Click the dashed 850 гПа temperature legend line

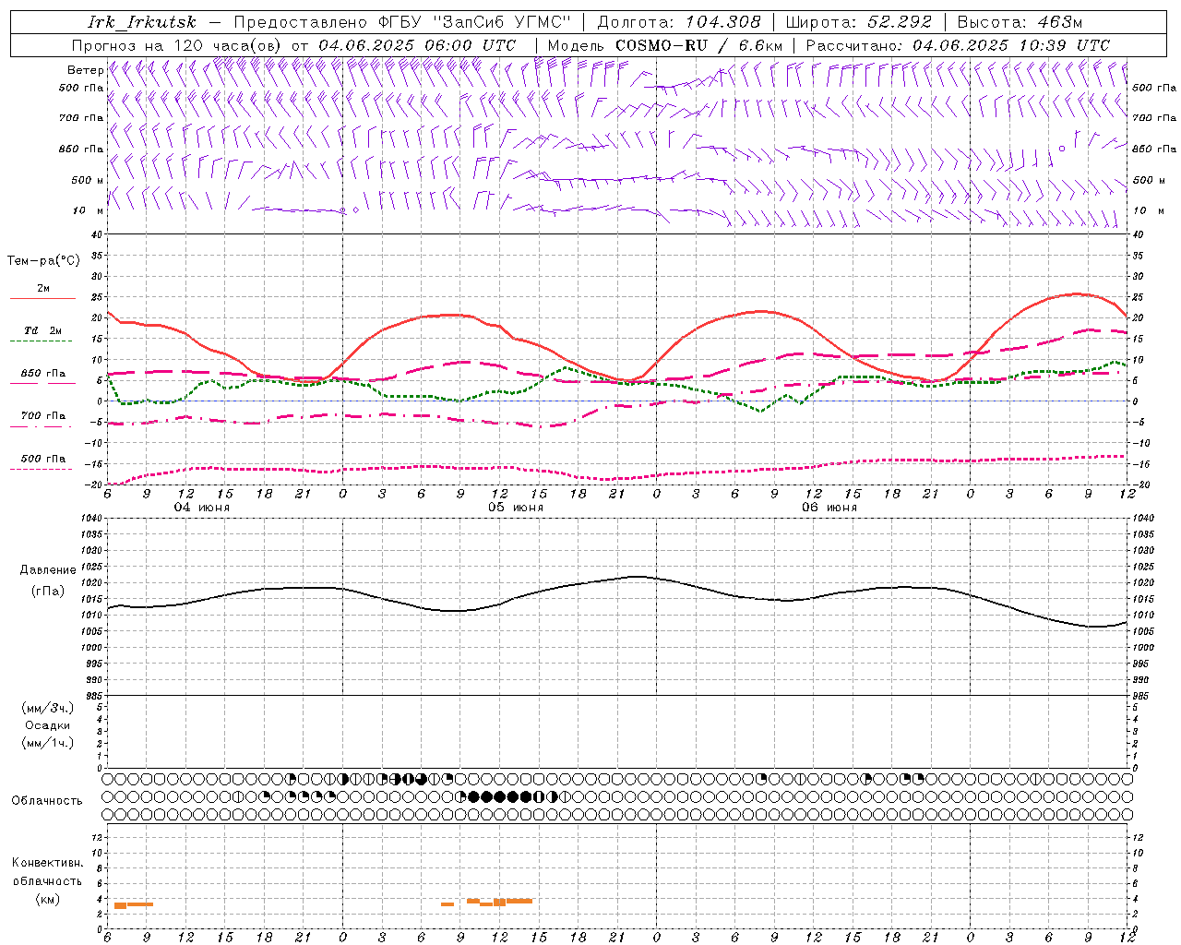pyautogui.click(x=42, y=383)
